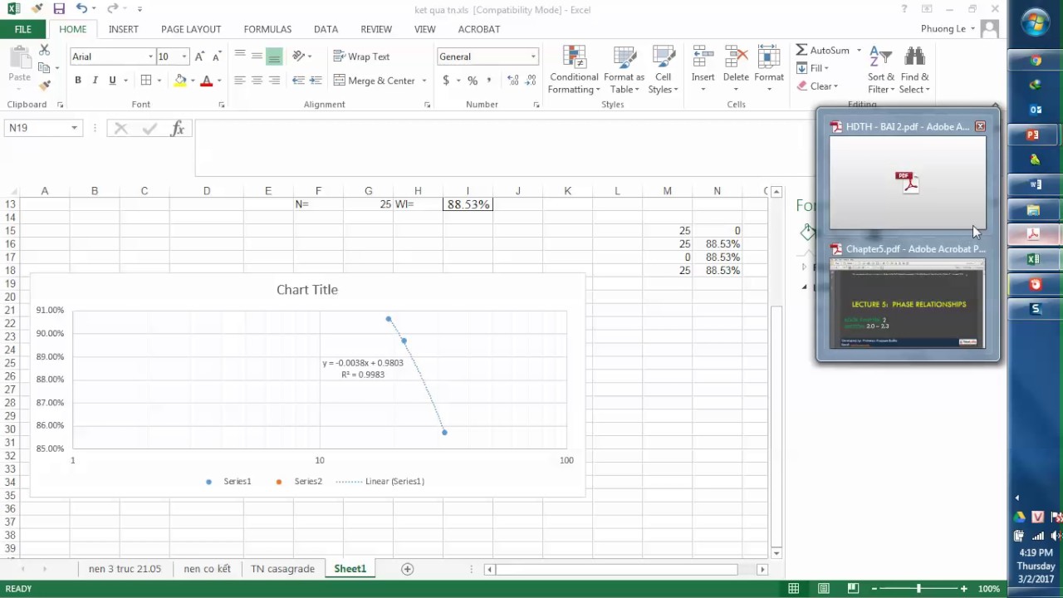This screenshot has width=1063, height=598.
Task: Open Chrome from the Windows taskbar
Action: click(1035, 61)
